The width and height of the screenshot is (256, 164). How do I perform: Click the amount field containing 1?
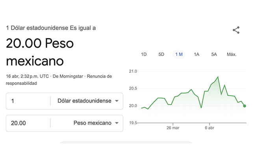(x=28, y=101)
